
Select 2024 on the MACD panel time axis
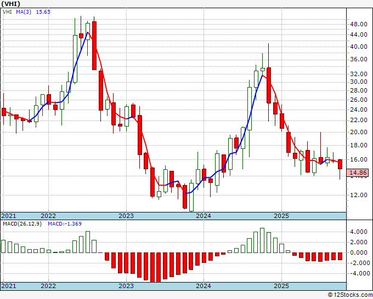[204, 286]
